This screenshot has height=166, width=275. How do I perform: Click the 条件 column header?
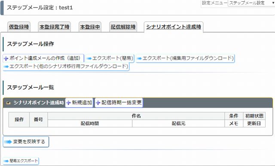click(x=234, y=116)
